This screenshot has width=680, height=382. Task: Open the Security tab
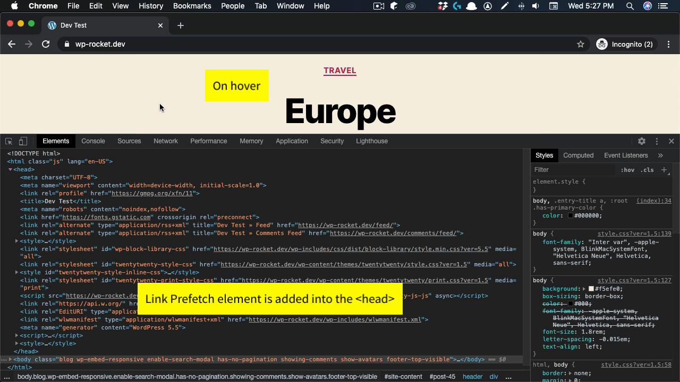pos(332,141)
